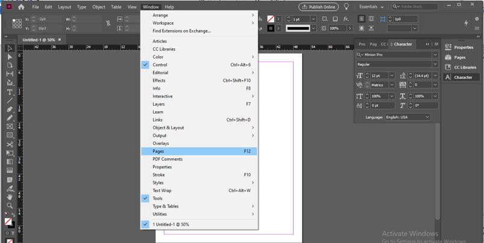Select the Line tool
484x243 pixels.
tap(10, 100)
